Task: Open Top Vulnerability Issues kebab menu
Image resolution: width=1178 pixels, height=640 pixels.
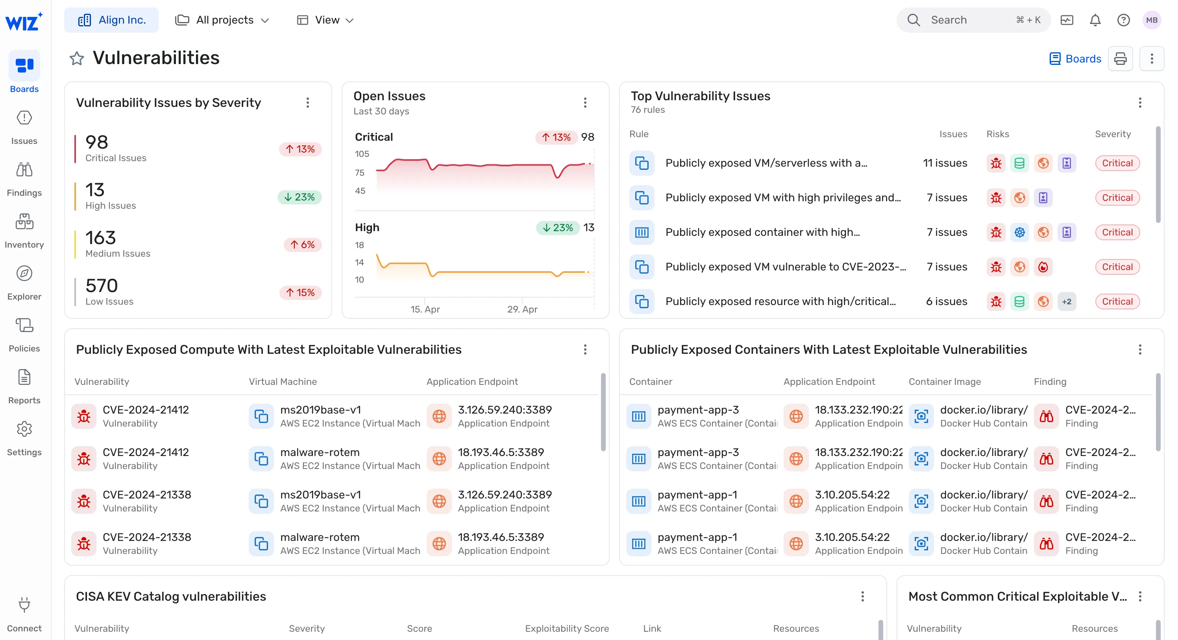Action: click(x=1139, y=103)
